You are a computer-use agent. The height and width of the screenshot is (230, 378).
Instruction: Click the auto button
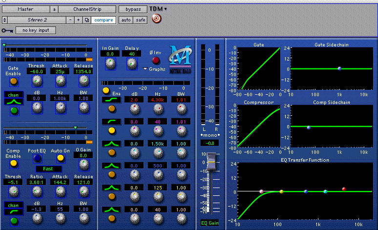pyautogui.click(x=126, y=20)
